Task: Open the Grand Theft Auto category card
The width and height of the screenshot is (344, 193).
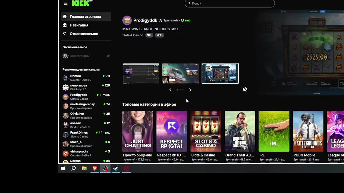Action: (x=240, y=131)
